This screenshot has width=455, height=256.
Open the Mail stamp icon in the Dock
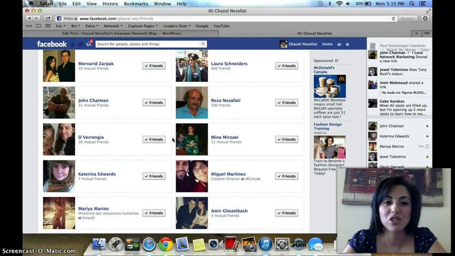click(x=182, y=244)
